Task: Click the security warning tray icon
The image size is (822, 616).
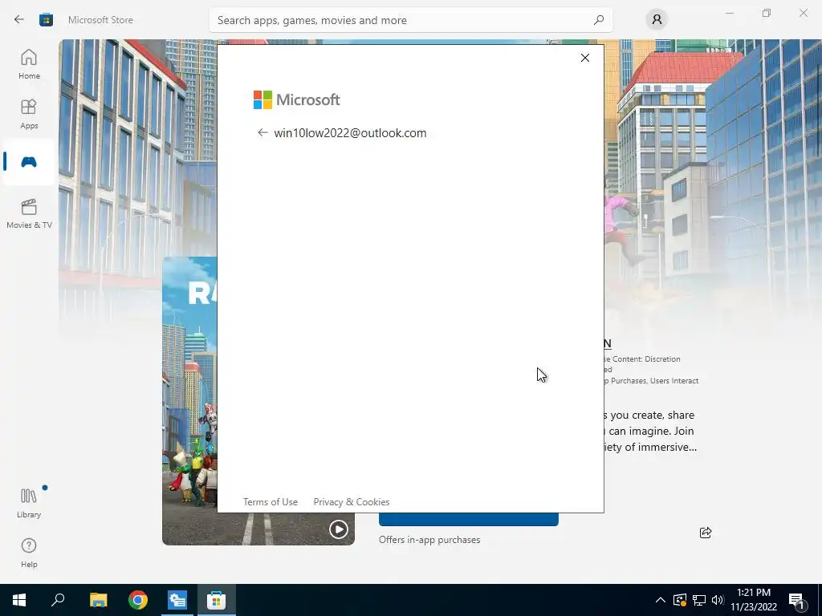Action: tap(680, 600)
